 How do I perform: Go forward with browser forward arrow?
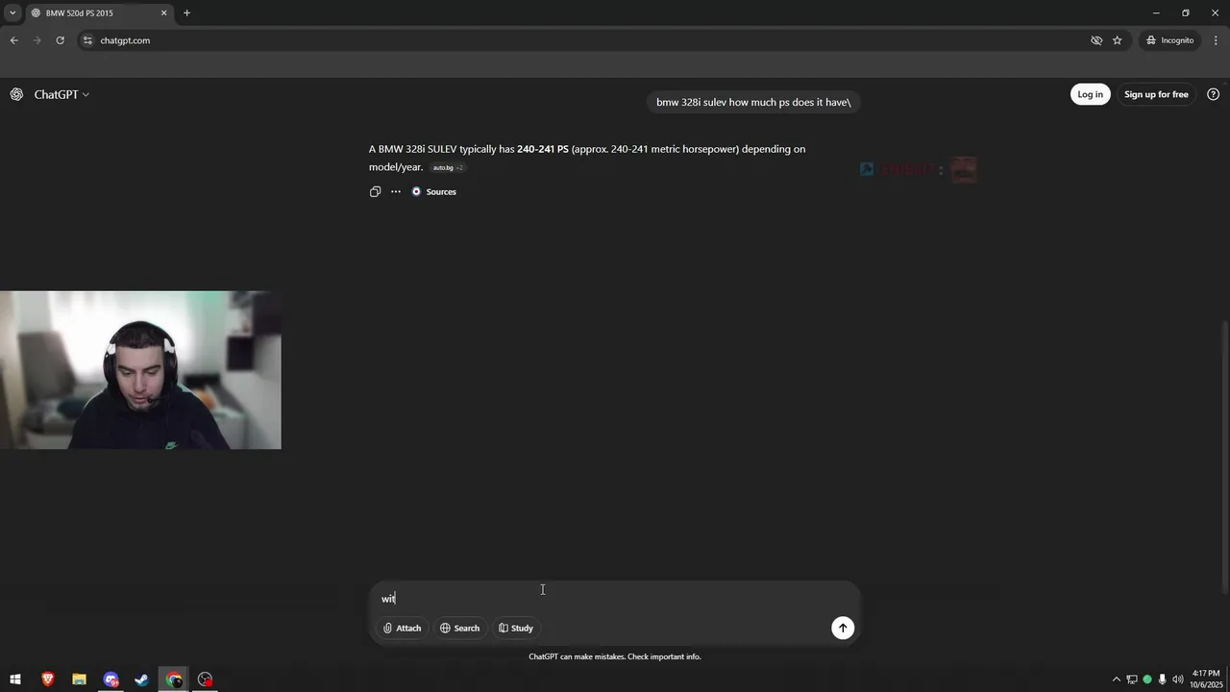37,40
